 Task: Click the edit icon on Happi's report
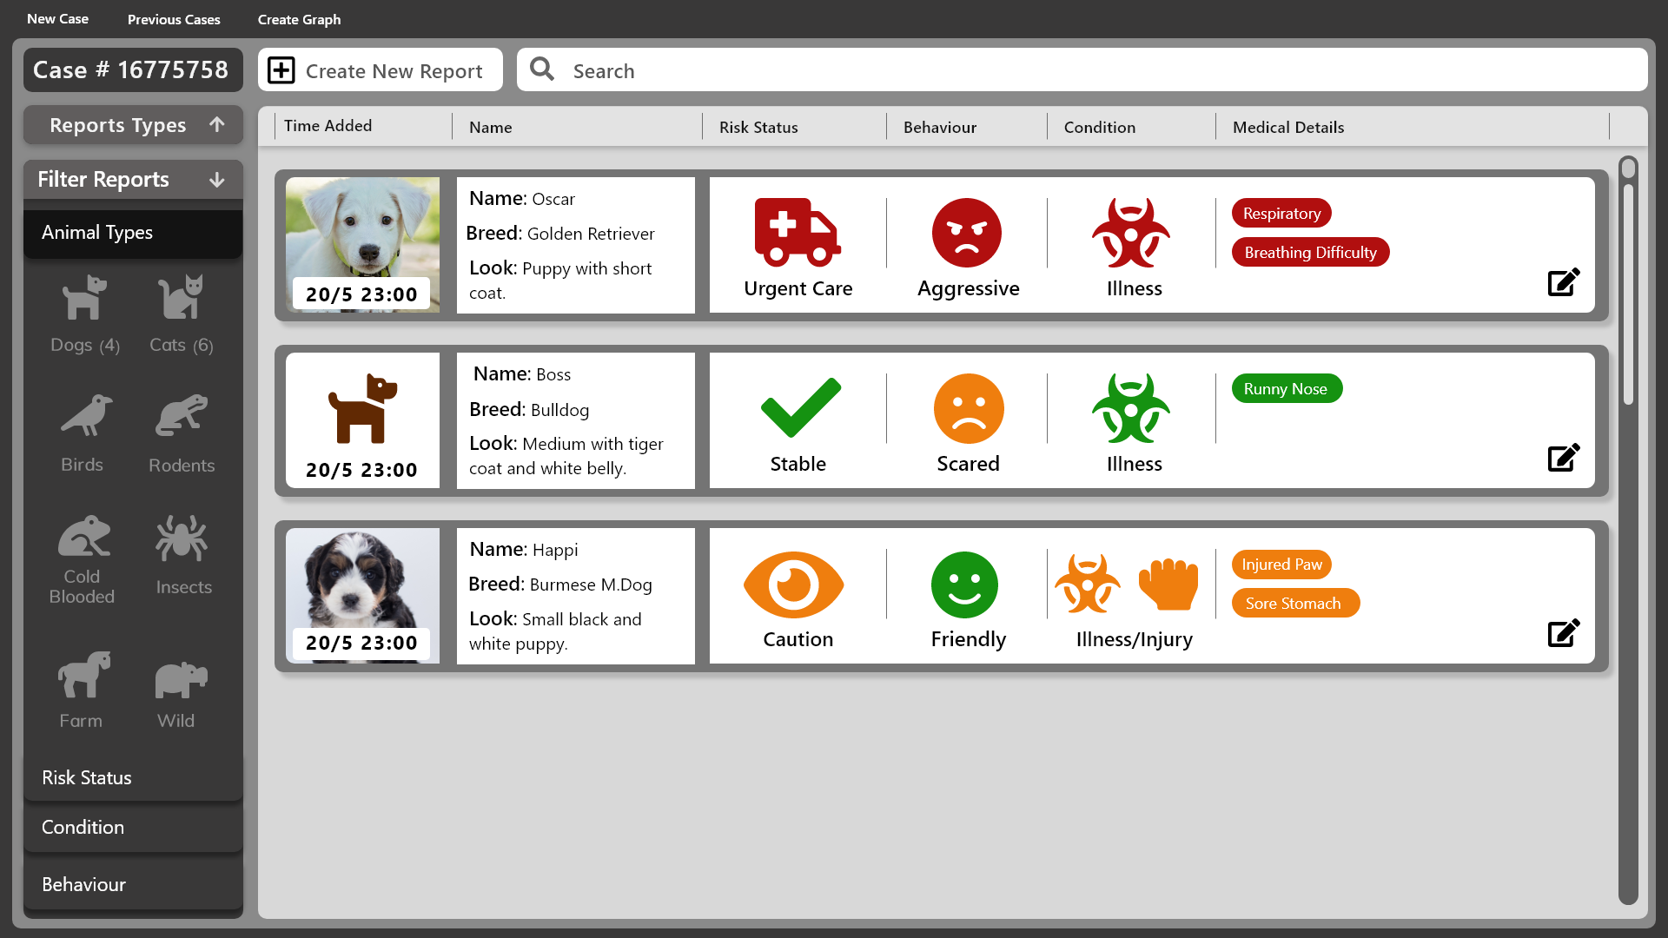point(1563,633)
